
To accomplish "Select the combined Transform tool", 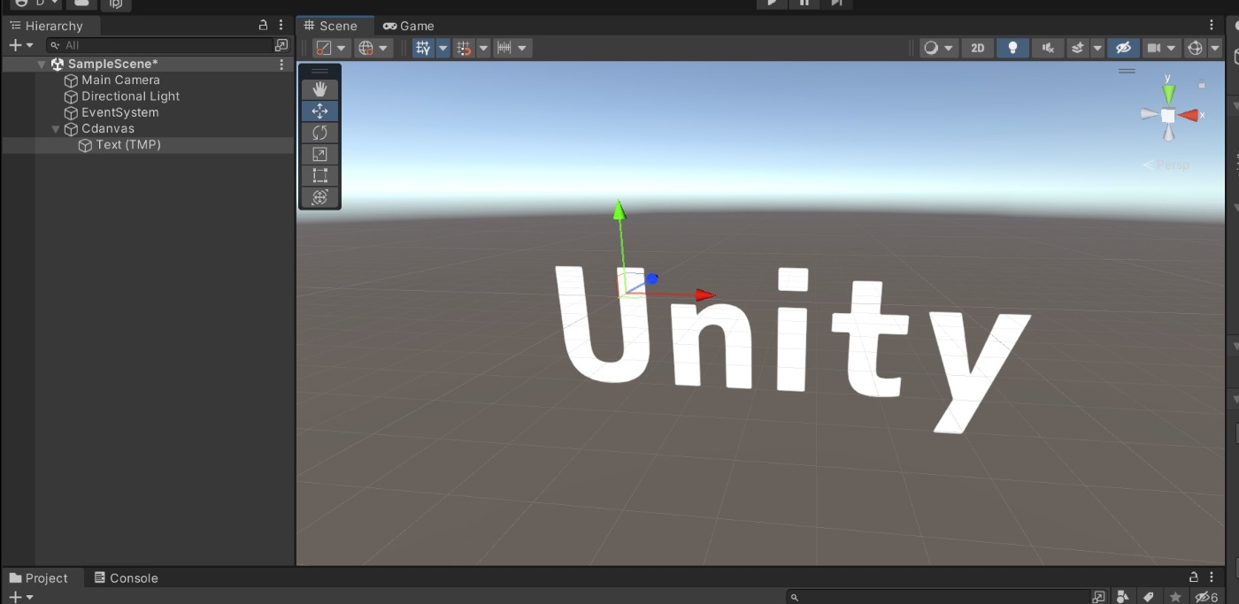I will coord(319,197).
